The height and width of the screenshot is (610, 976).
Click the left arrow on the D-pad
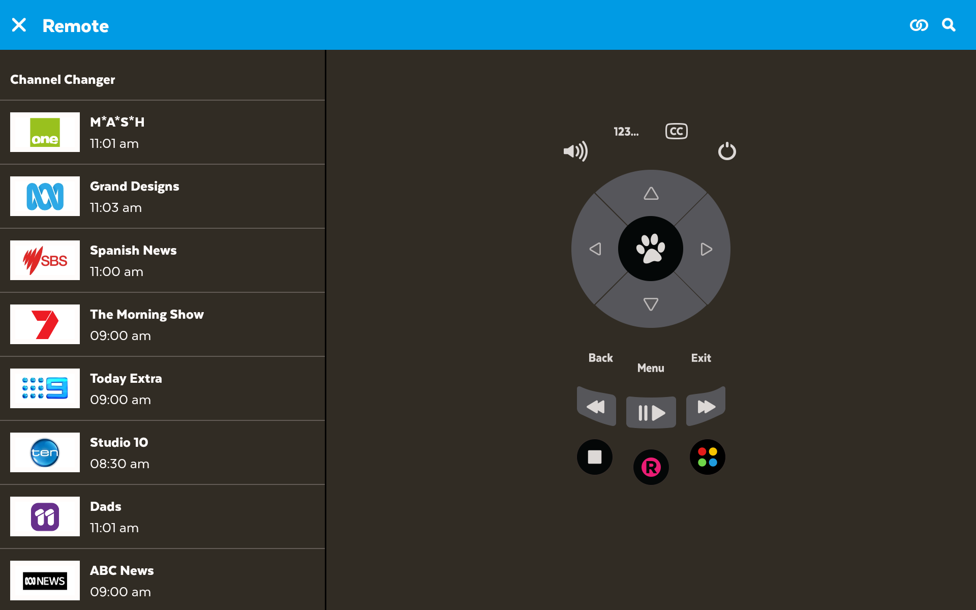[x=595, y=249]
